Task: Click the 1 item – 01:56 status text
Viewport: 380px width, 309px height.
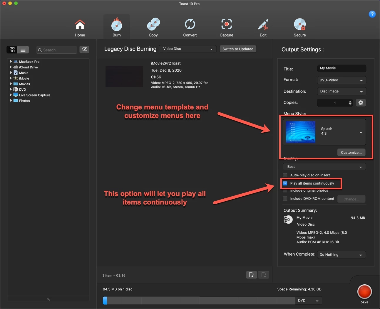Action: 114,276
